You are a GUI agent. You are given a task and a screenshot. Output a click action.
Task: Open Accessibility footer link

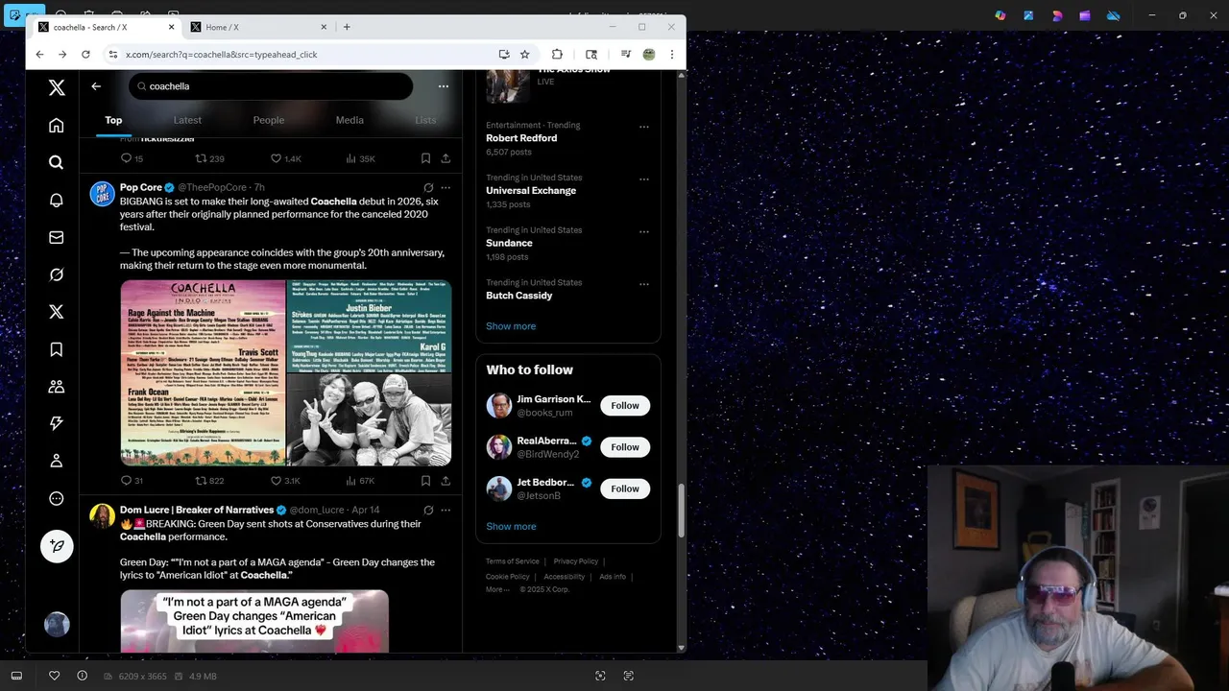pos(565,577)
